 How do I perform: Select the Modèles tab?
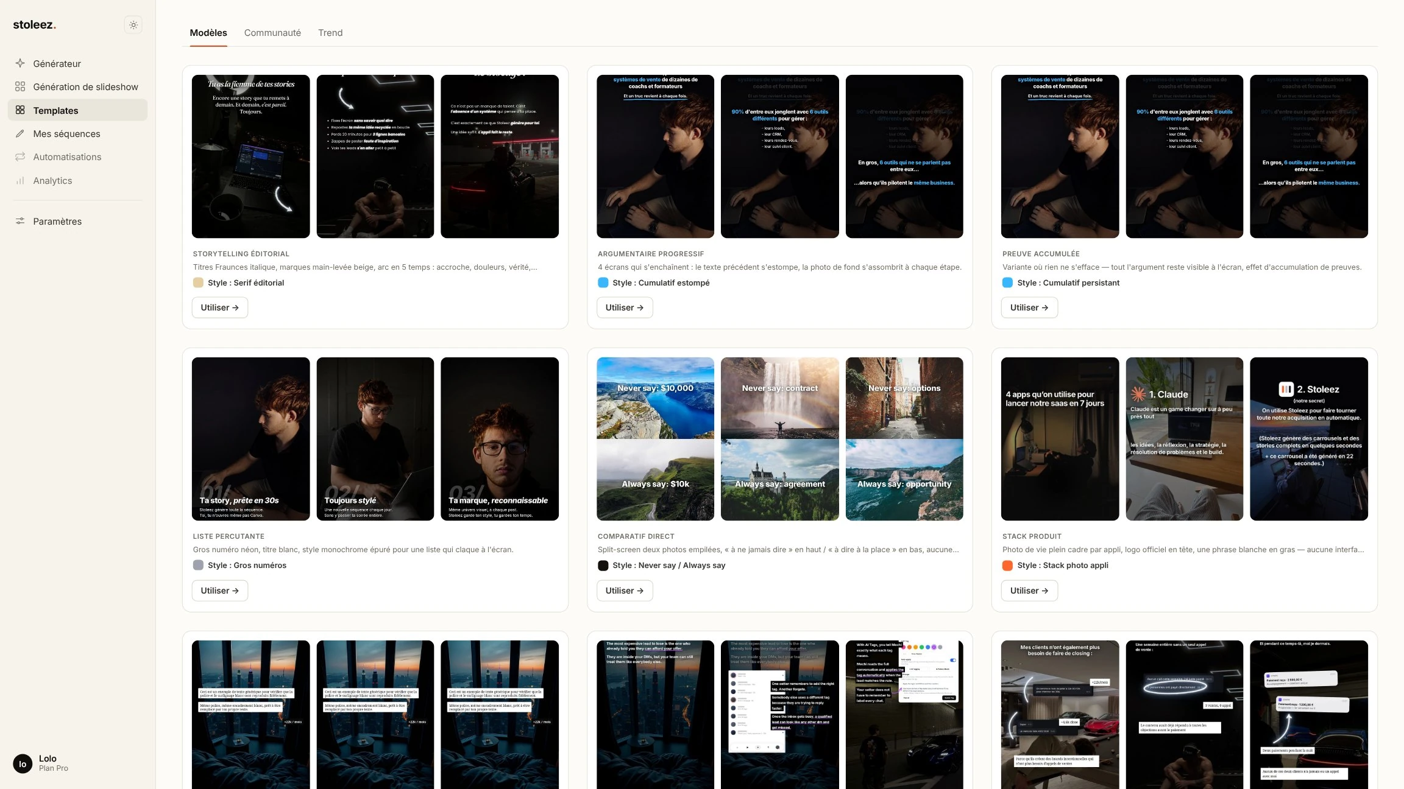click(x=208, y=33)
